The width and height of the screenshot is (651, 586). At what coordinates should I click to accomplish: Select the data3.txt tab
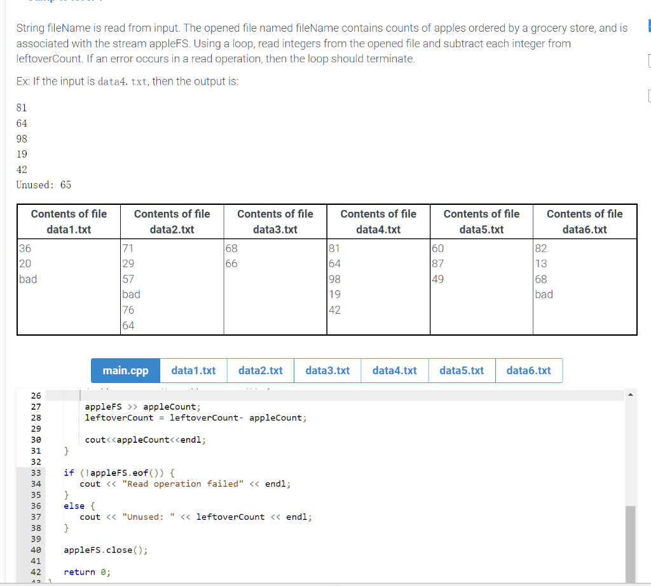[x=327, y=370]
